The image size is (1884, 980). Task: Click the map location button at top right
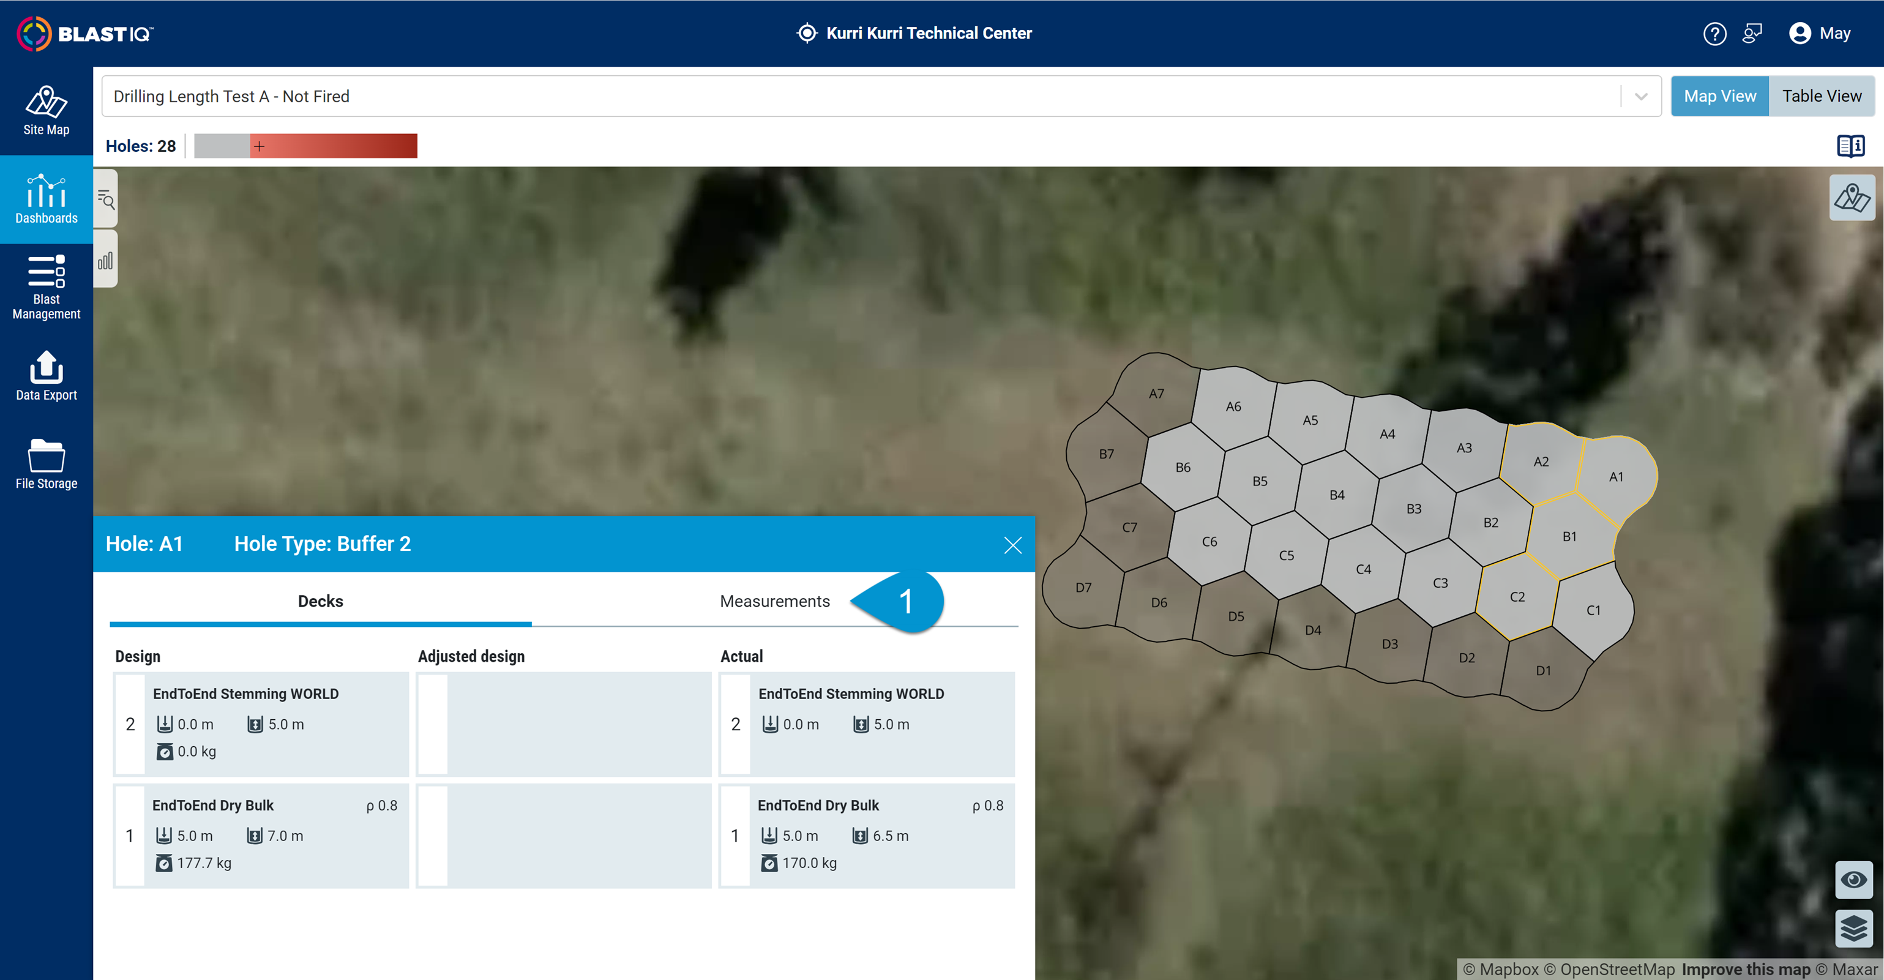click(1852, 198)
